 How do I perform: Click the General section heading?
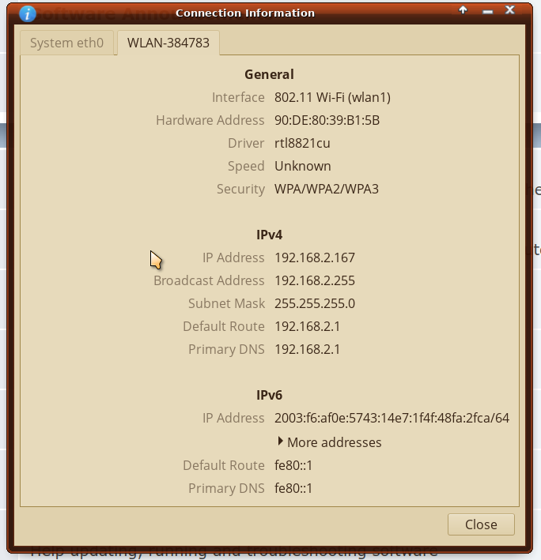pyautogui.click(x=269, y=74)
